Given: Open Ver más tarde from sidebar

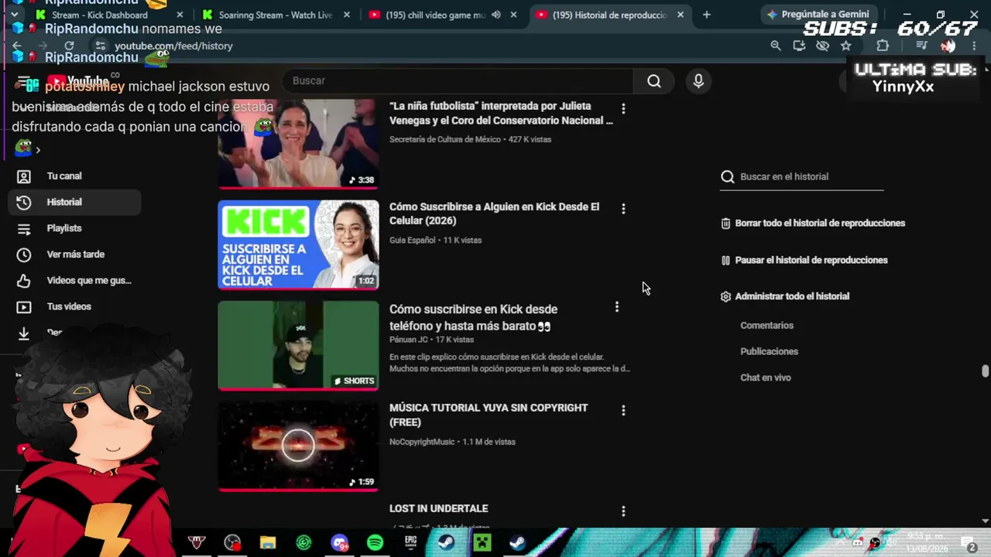Looking at the screenshot, I should click(76, 255).
